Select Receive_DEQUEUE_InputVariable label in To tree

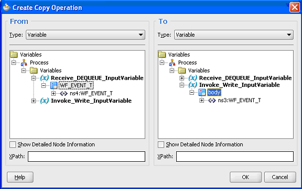245,78
